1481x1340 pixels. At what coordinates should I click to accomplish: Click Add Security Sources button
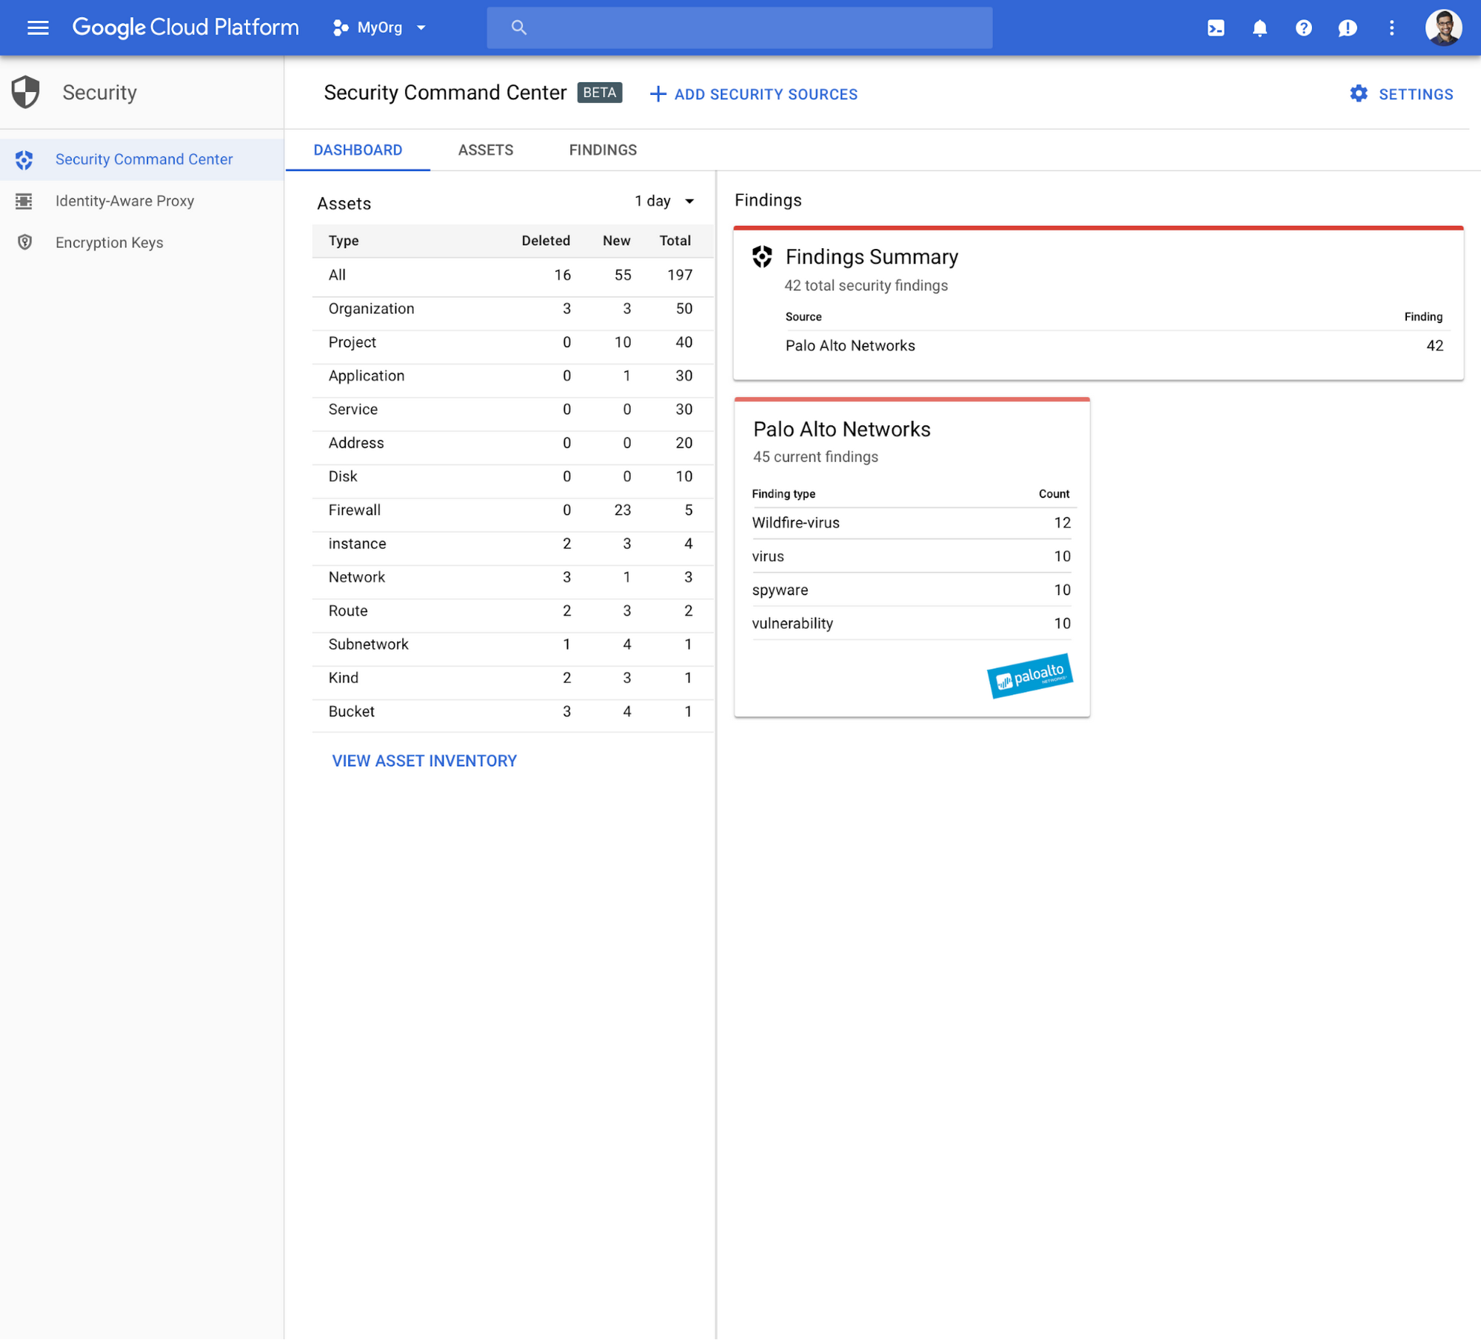pyautogui.click(x=754, y=94)
